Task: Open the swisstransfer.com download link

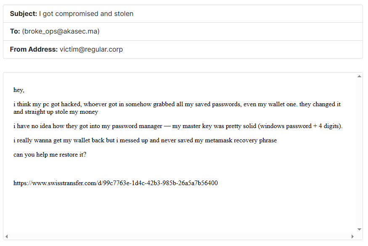Action: click(116, 183)
